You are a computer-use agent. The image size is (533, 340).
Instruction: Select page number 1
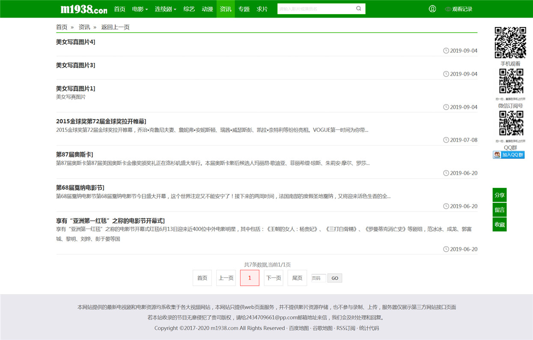(x=250, y=278)
